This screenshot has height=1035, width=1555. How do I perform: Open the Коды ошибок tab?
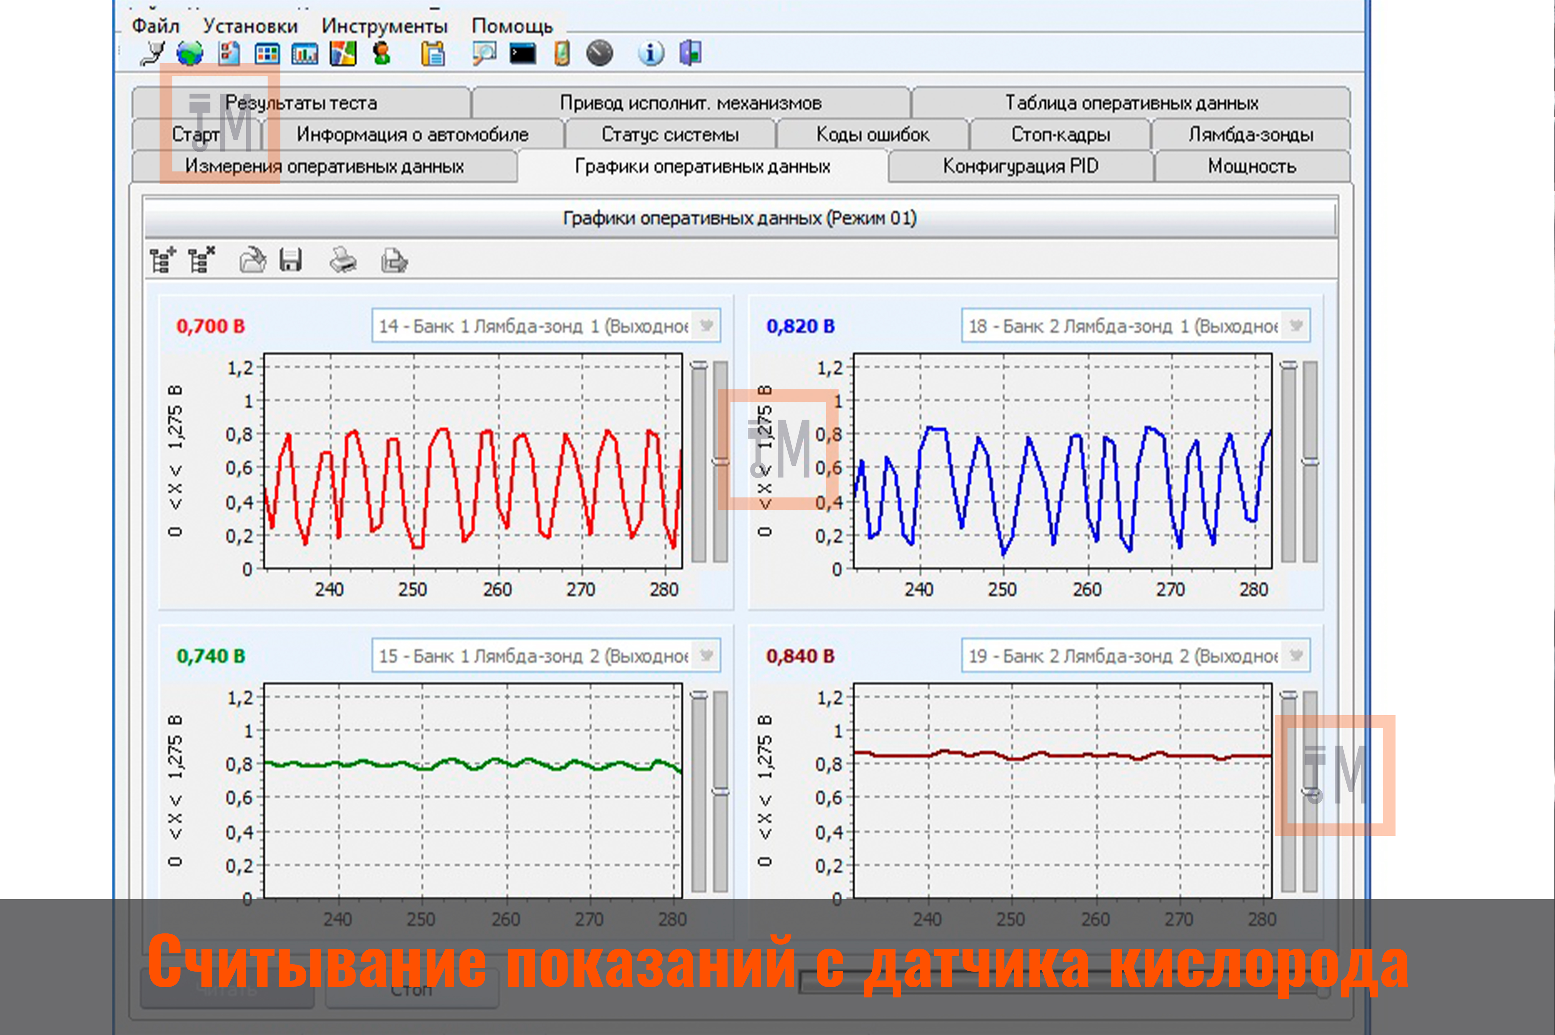[x=873, y=134]
